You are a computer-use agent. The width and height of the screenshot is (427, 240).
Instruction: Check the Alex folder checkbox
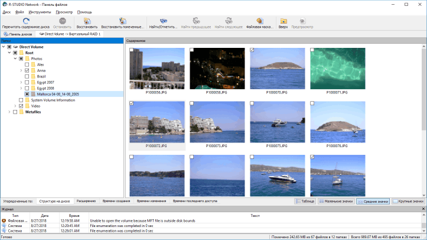click(27, 64)
